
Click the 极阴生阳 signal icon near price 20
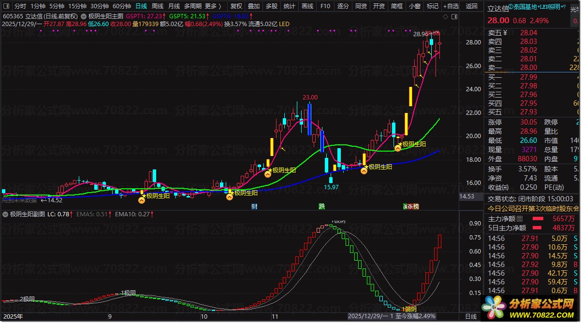(397, 148)
